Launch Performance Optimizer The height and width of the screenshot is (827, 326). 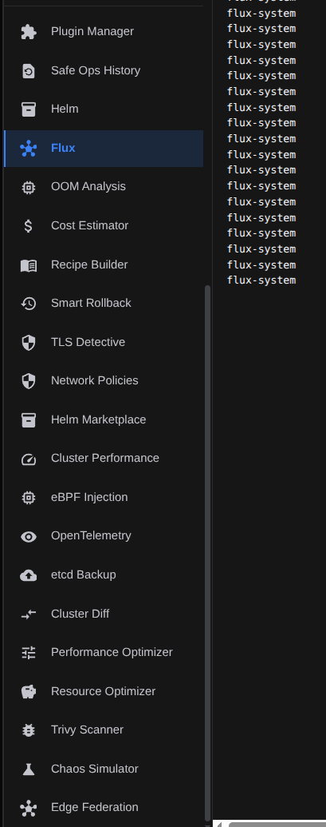point(104,653)
